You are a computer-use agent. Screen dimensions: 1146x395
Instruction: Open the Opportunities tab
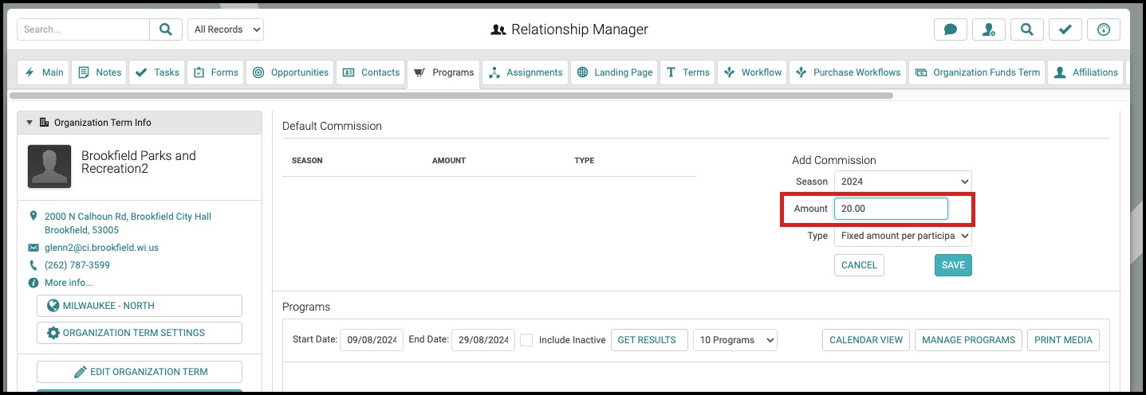tap(290, 72)
